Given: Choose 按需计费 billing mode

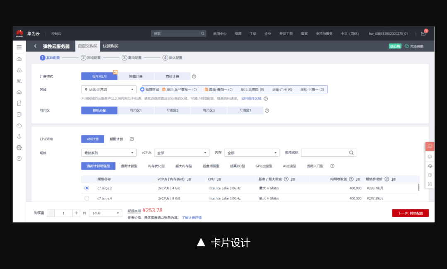Looking at the screenshot, I should (x=136, y=76).
